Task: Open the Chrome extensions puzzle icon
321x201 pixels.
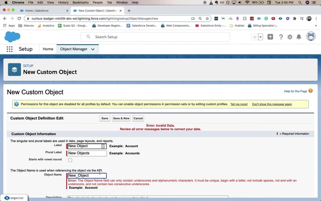Action: (x=295, y=18)
